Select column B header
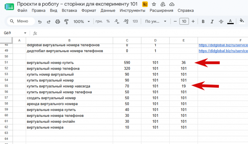Image resolution: width=248 pixels, height=144 pixels. (69, 40)
